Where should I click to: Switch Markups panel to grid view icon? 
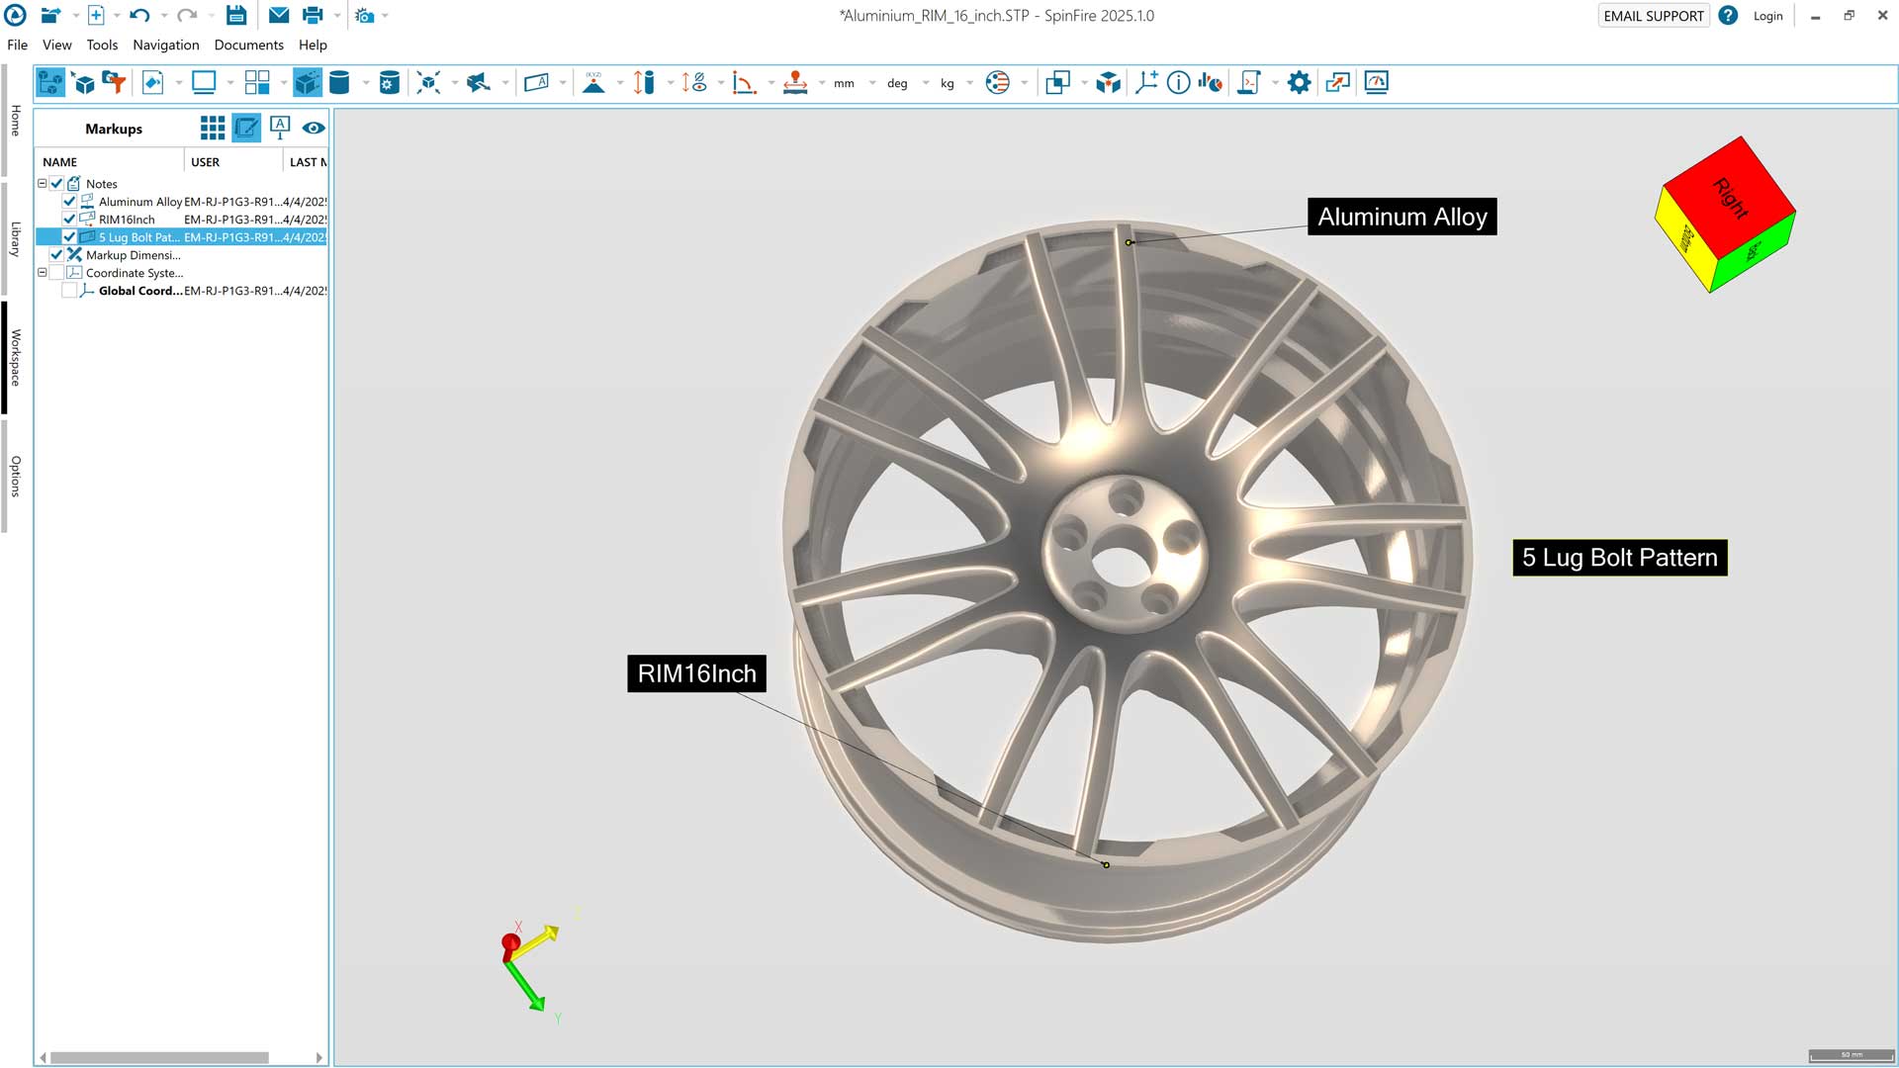pyautogui.click(x=212, y=128)
